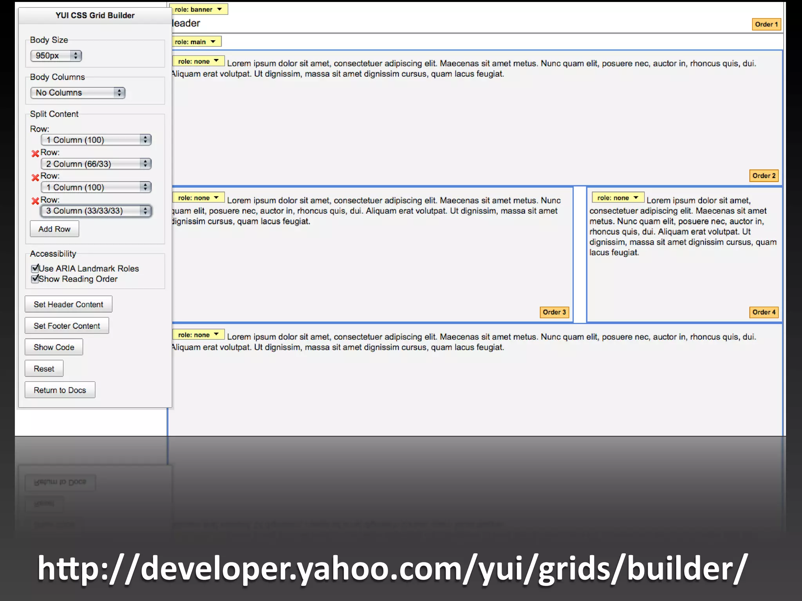This screenshot has width=802, height=601.
Task: Remove the second 1 Column (100) row
Action: (x=35, y=177)
